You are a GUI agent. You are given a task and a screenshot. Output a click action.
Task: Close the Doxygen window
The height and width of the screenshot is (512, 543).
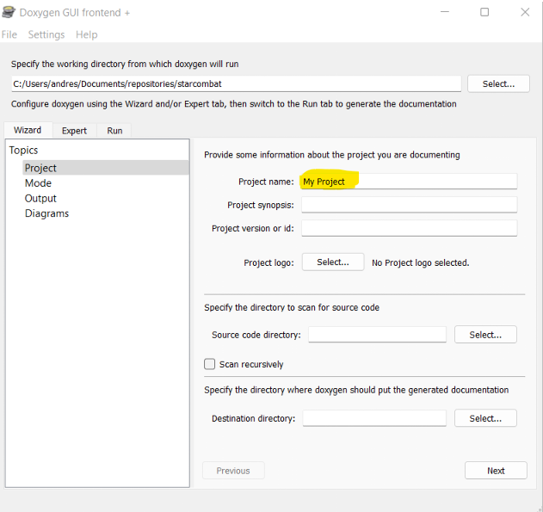(x=525, y=12)
